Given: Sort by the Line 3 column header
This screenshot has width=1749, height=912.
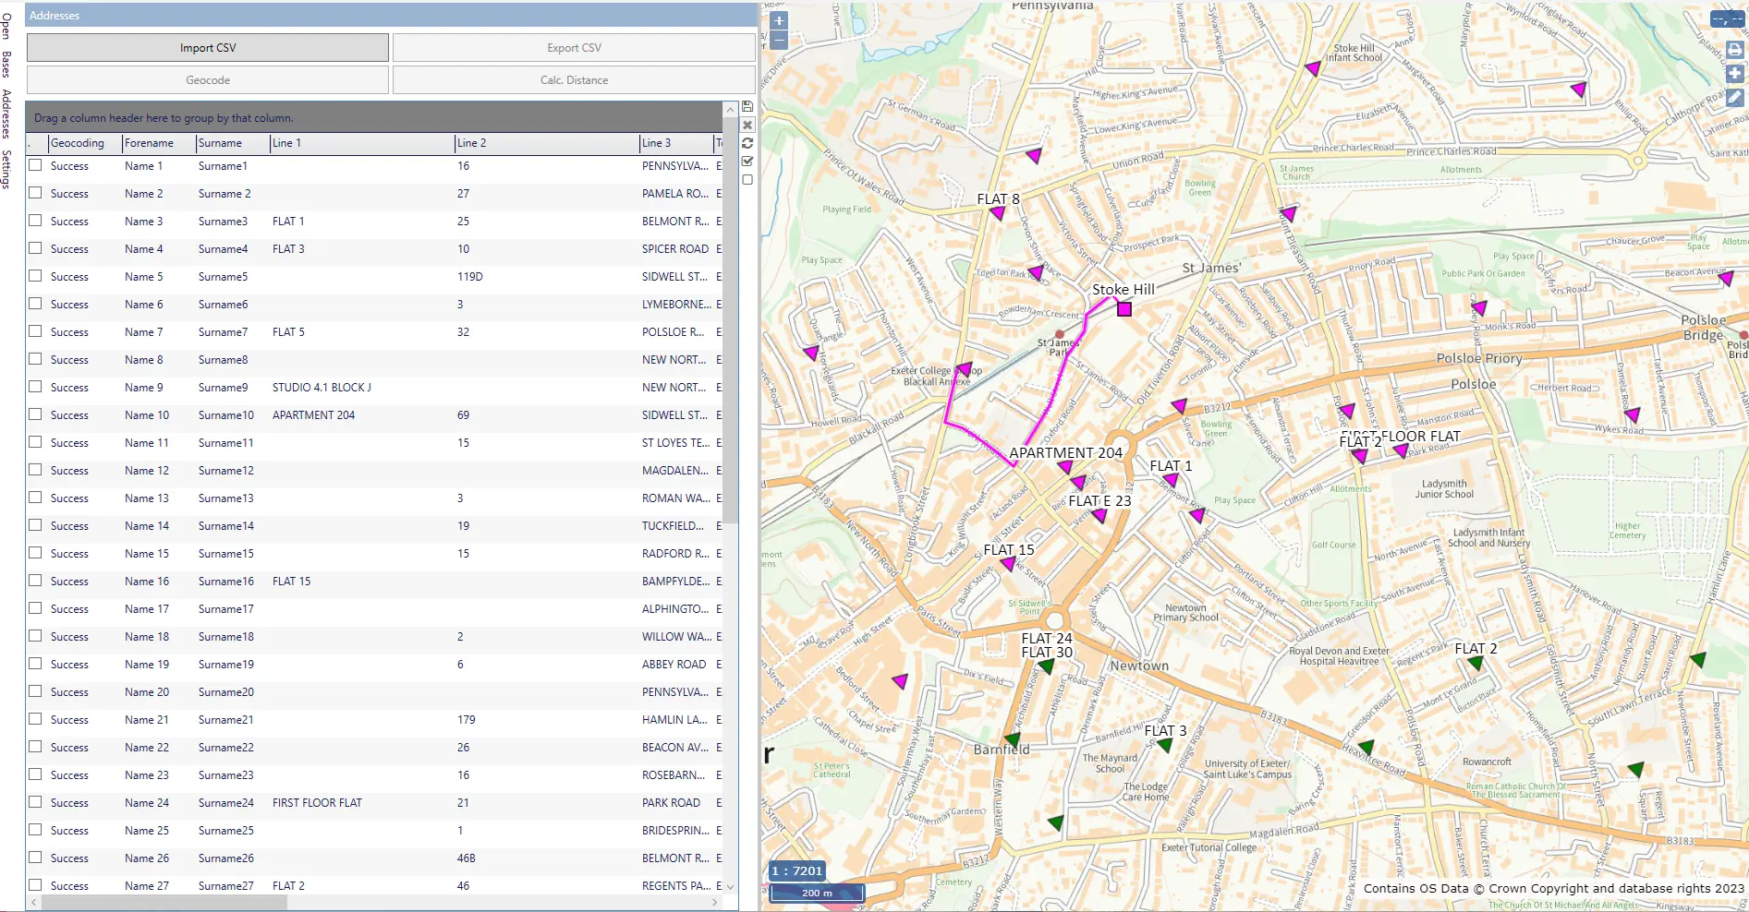Looking at the screenshot, I should tap(676, 143).
